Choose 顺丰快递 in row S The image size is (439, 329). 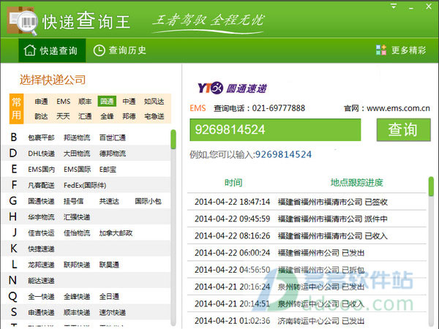77,313
